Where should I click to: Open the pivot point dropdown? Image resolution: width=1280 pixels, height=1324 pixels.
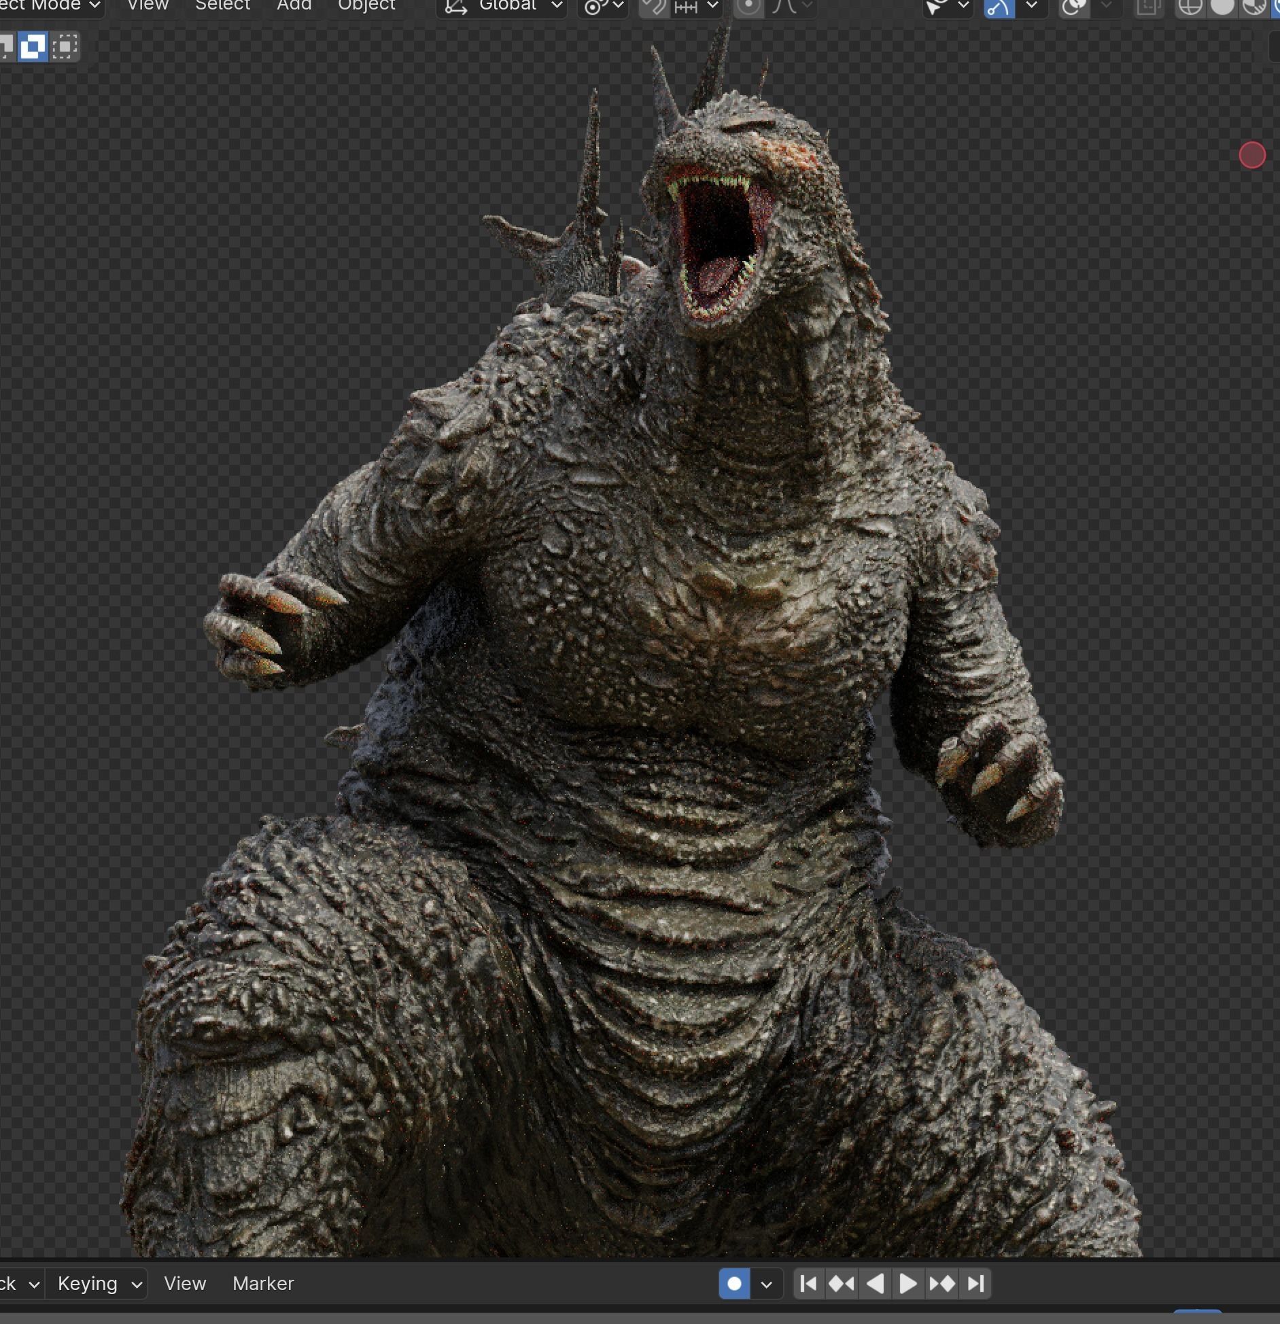click(603, 6)
